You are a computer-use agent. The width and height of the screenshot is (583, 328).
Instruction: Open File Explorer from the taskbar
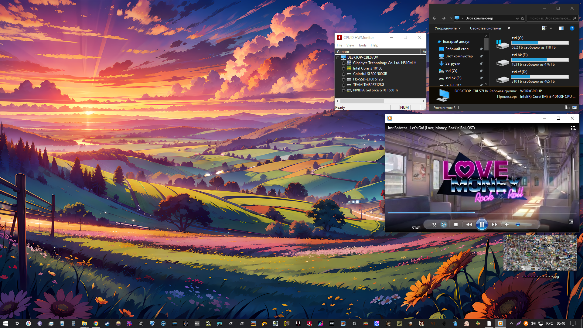point(85,323)
